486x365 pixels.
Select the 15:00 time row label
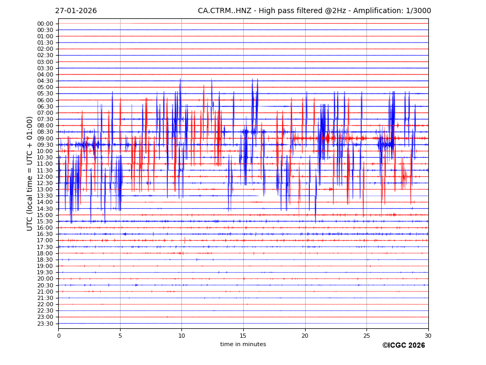[x=45, y=215]
